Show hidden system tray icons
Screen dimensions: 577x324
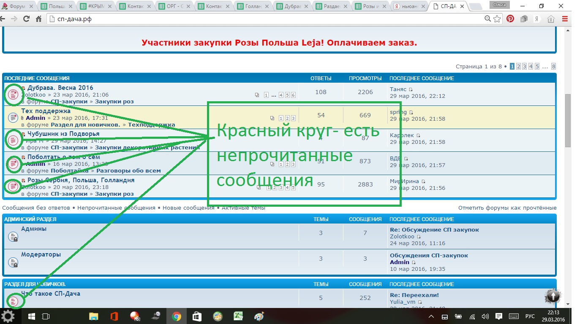(x=431, y=316)
